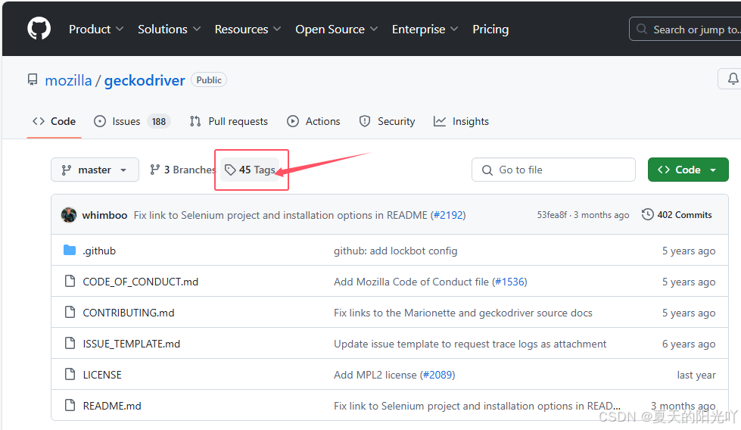Open the master branch selector dropdown
741x430 pixels.
pyautogui.click(x=95, y=170)
